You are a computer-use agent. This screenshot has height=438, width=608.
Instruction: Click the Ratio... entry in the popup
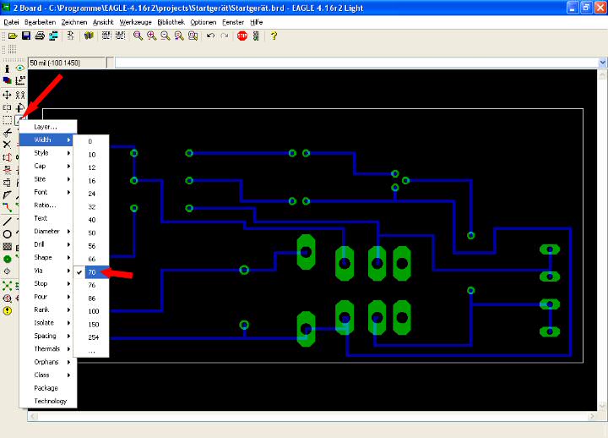pyautogui.click(x=45, y=205)
